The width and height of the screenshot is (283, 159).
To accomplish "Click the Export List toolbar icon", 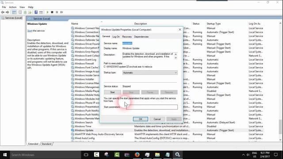I will [x=30, y=12].
